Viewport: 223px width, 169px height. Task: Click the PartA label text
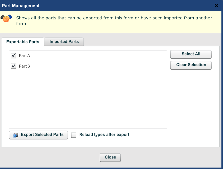24,56
